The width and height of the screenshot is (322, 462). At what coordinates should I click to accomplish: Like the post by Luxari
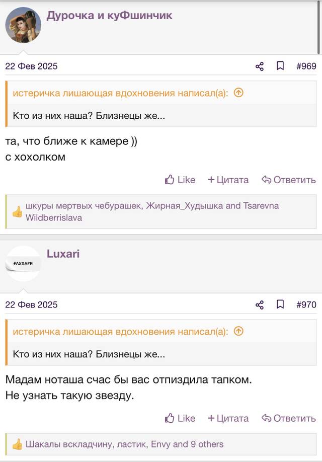coord(180,418)
